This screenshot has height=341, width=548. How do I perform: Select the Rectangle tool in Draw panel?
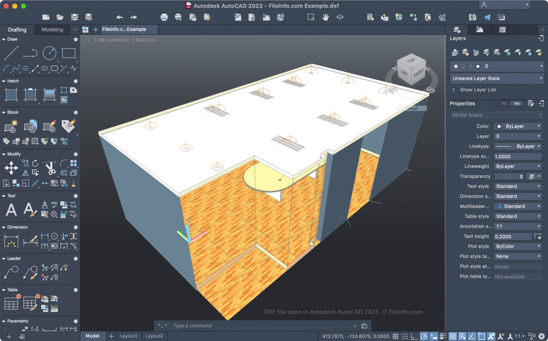tap(68, 53)
